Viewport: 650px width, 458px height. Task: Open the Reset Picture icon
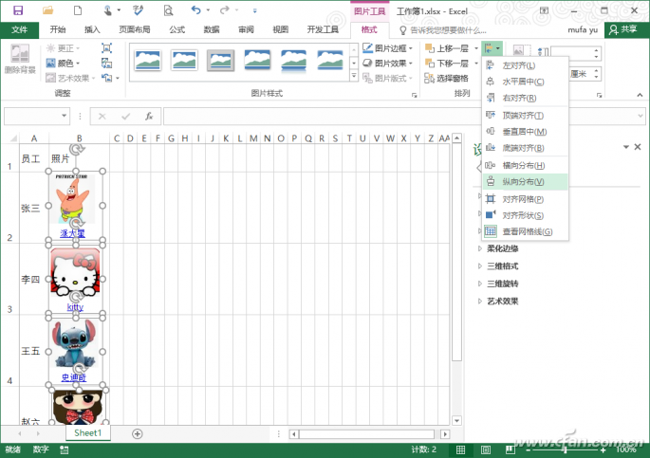(107, 78)
